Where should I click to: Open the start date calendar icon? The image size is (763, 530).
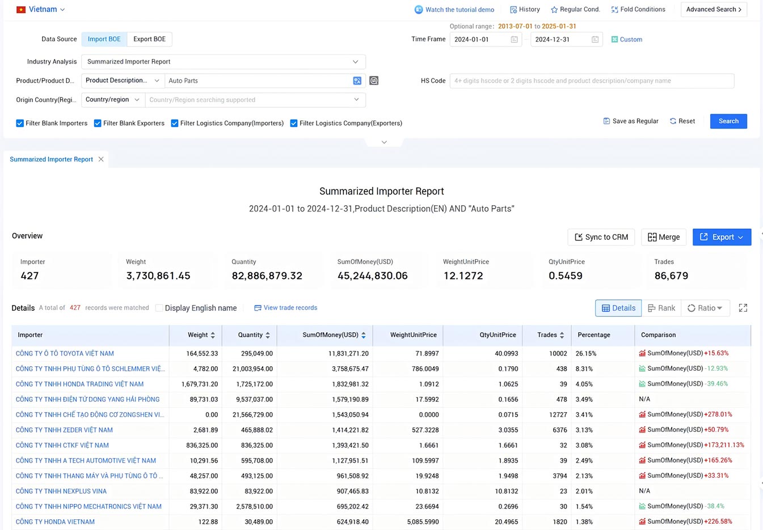[x=514, y=40]
